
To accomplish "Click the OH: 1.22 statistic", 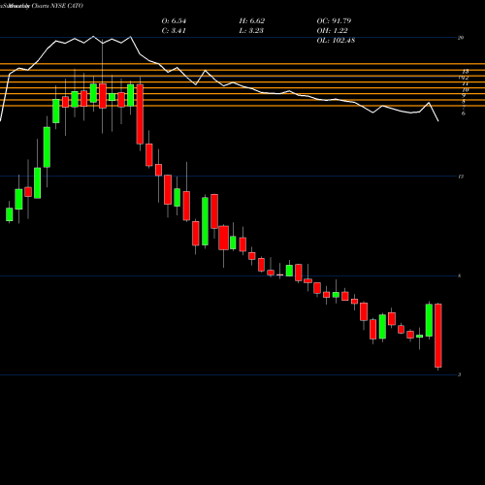I will pyautogui.click(x=332, y=31).
